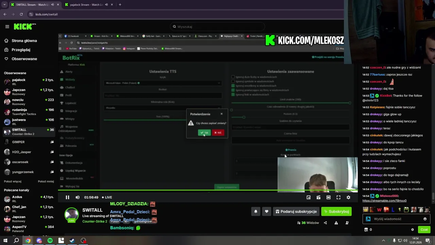Screen dimensions: 435x245
Task: Mute the stream player volume
Action: click(x=77, y=197)
